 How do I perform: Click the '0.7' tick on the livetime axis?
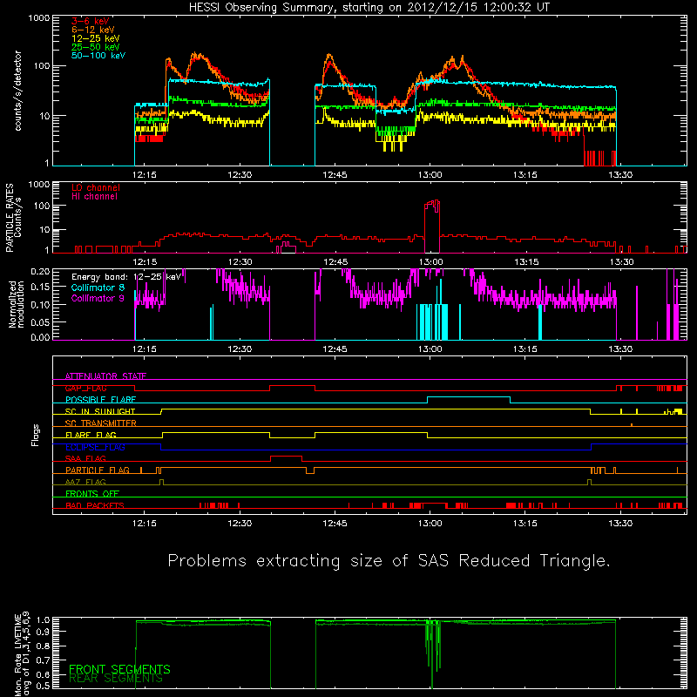tap(44, 660)
